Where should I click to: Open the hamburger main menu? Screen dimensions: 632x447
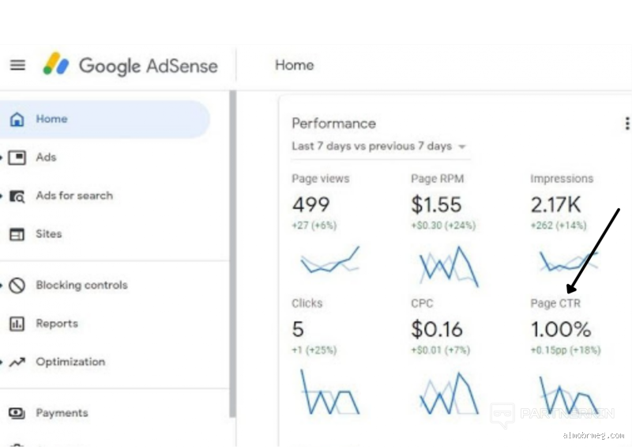pyautogui.click(x=17, y=65)
